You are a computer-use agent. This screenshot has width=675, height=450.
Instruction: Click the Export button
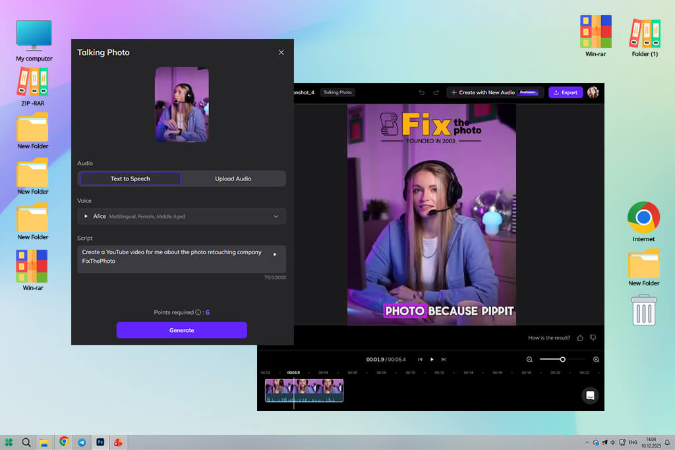566,92
